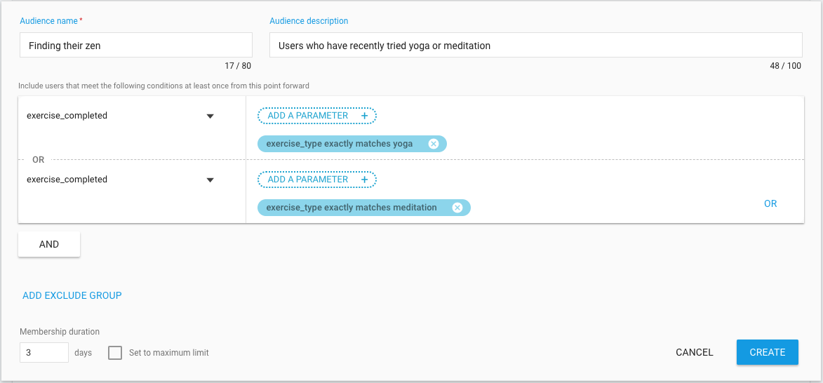This screenshot has height=383, width=823.
Task: Click CANCEL to discard audience
Action: 695,353
